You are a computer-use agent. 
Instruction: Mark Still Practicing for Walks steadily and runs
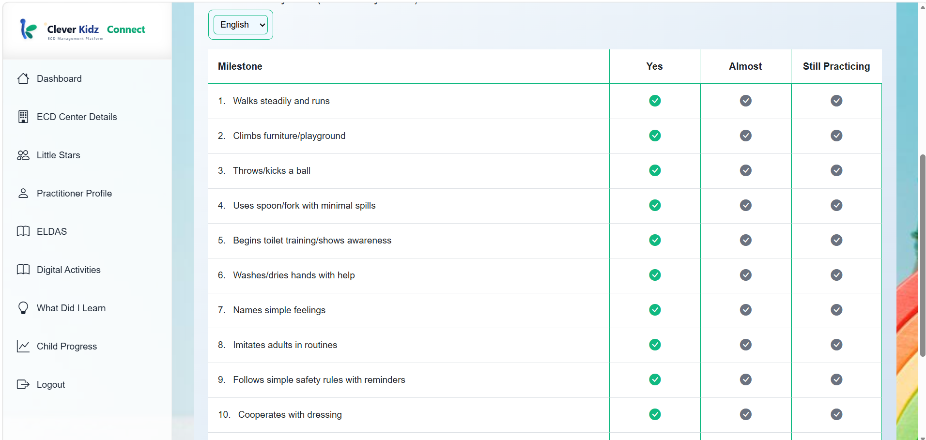836,101
